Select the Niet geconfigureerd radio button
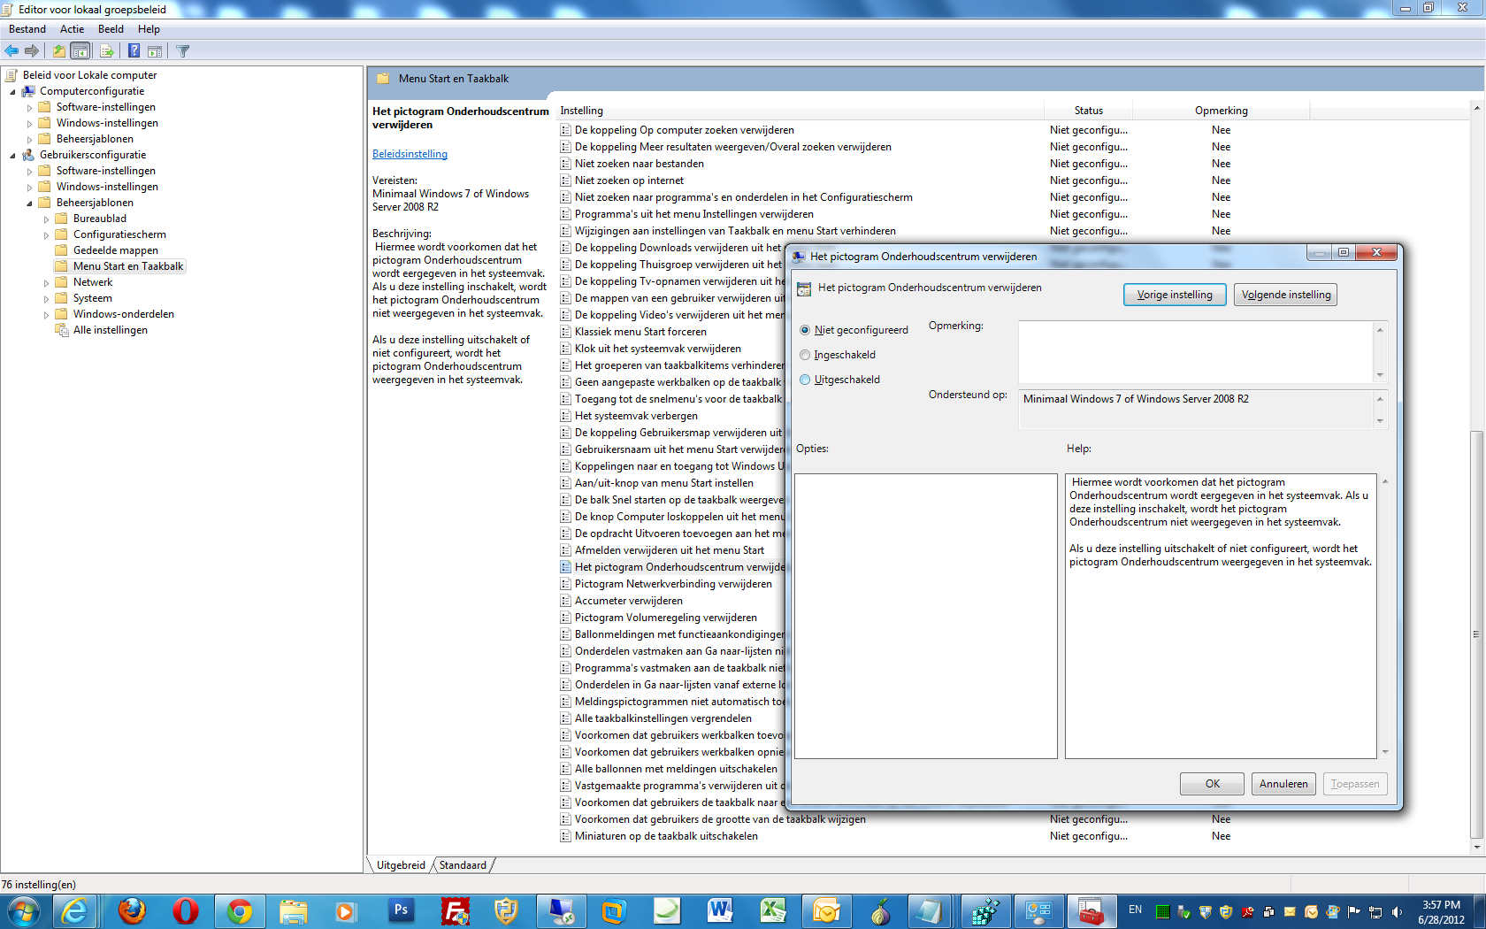1486x929 pixels. click(x=805, y=329)
